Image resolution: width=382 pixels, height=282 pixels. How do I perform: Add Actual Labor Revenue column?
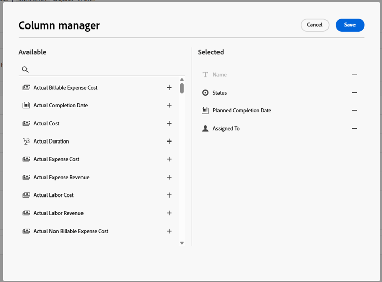point(169,213)
